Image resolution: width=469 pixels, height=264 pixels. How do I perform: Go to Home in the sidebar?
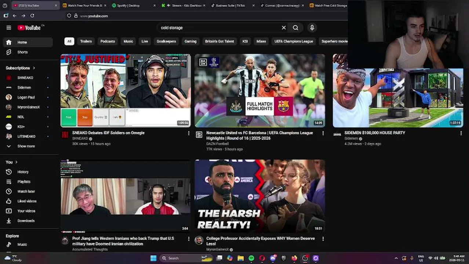tap(28, 42)
